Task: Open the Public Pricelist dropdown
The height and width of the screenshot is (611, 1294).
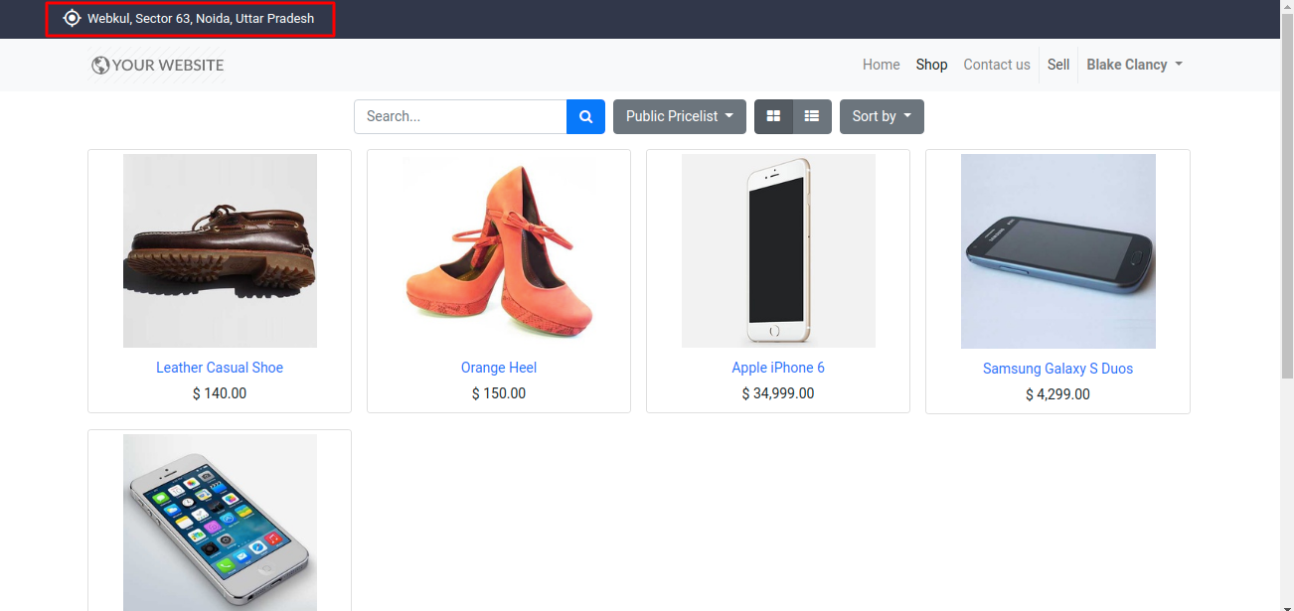Action: point(680,116)
